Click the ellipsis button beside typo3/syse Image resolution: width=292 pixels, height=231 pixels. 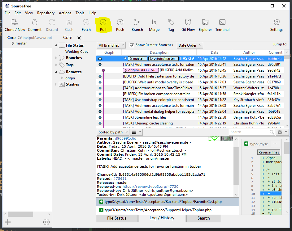tap(275, 144)
